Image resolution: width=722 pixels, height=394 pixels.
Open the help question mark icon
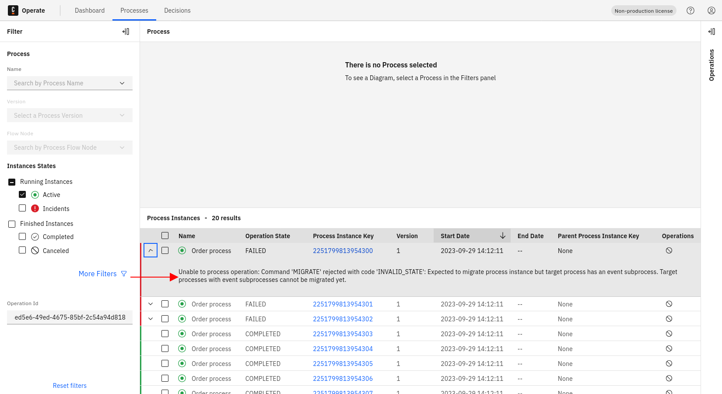tap(690, 11)
